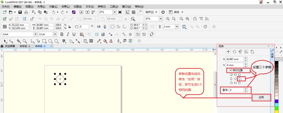This screenshot has height=113, width=283.
Task: Pick the cyan color swatch
Action: click(x=276, y=105)
